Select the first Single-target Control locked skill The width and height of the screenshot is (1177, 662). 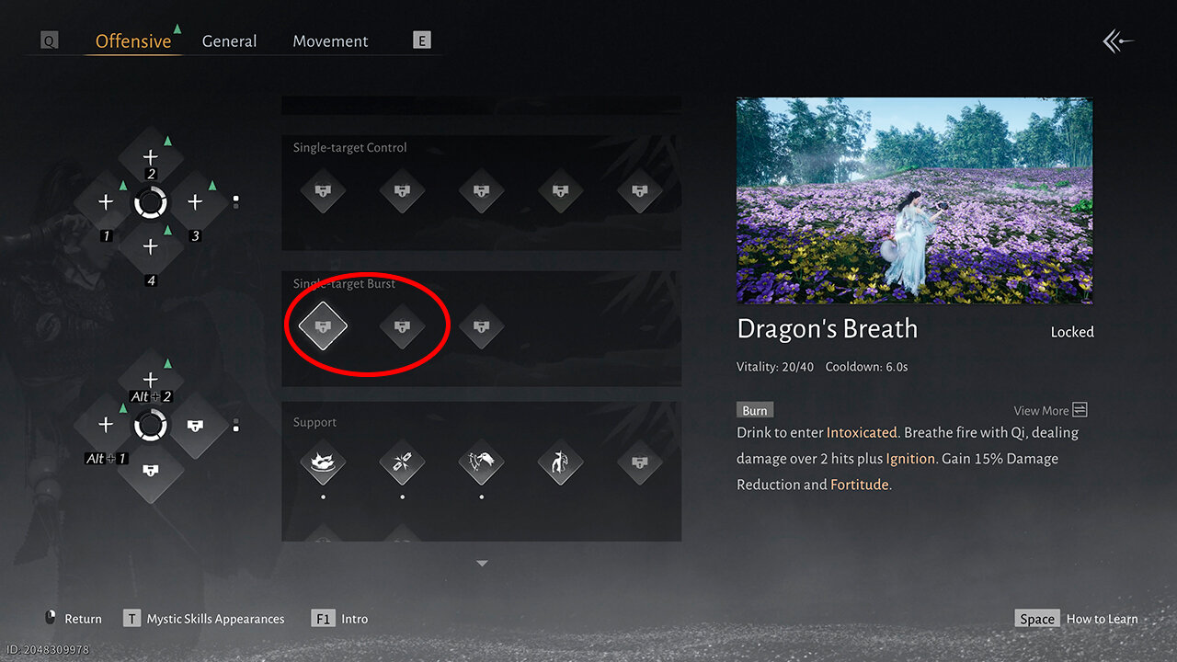(323, 191)
